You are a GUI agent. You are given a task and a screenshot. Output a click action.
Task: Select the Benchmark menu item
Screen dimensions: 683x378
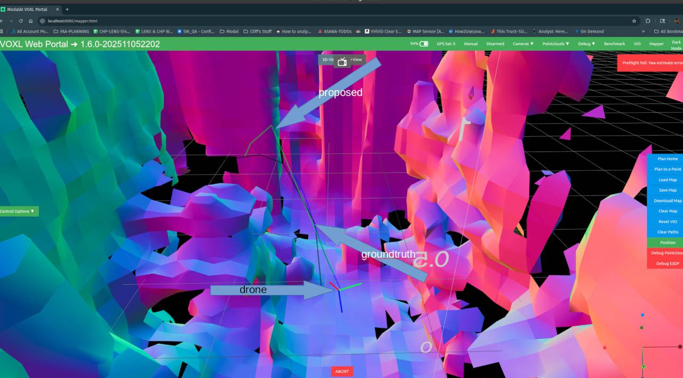click(614, 44)
